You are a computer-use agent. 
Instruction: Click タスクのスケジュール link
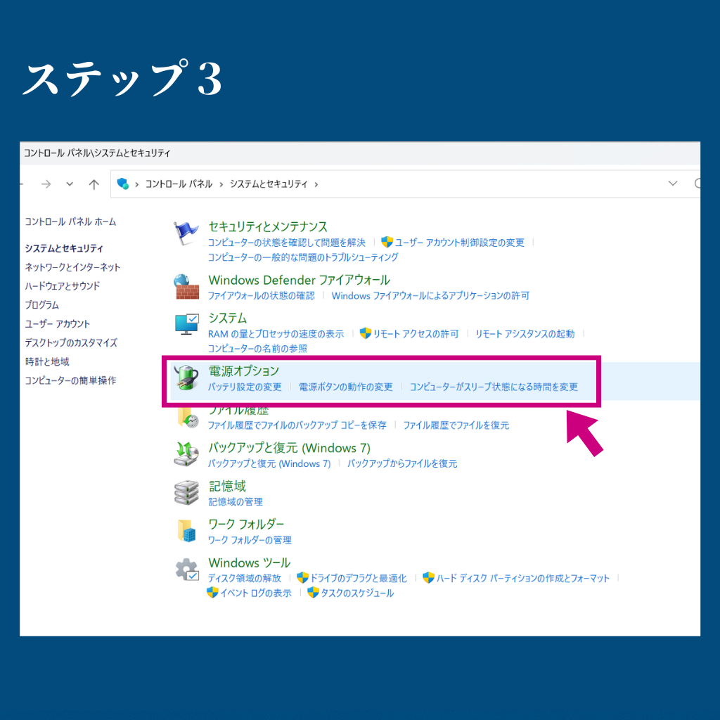(x=357, y=593)
